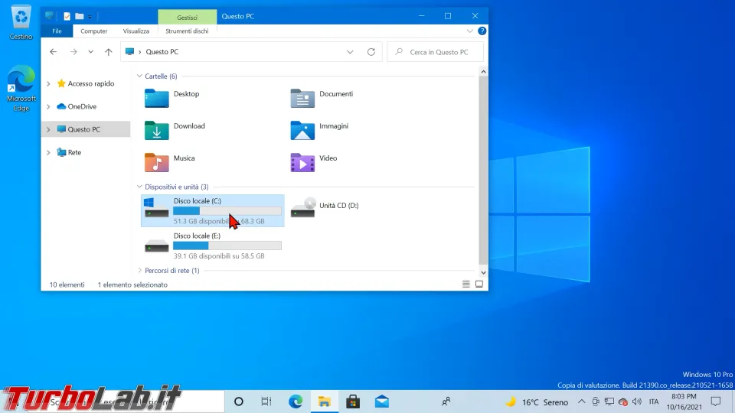Open the Visualizza ribbon tab

(136, 31)
